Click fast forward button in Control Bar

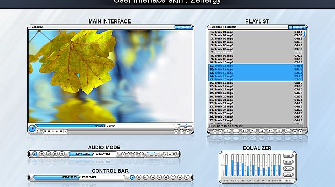click(153, 177)
